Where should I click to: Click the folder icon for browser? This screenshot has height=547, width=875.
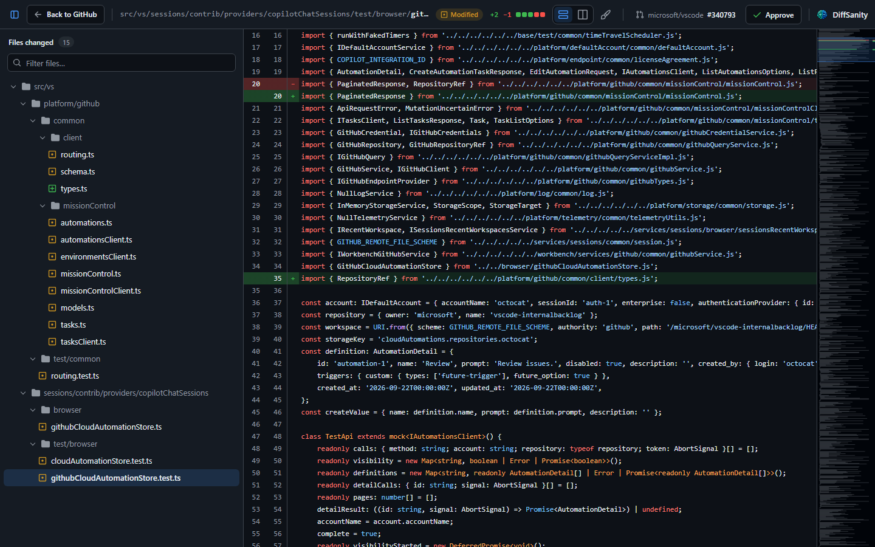click(46, 410)
